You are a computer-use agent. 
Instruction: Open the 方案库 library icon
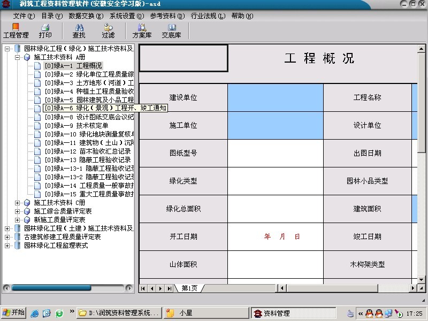[x=142, y=31]
